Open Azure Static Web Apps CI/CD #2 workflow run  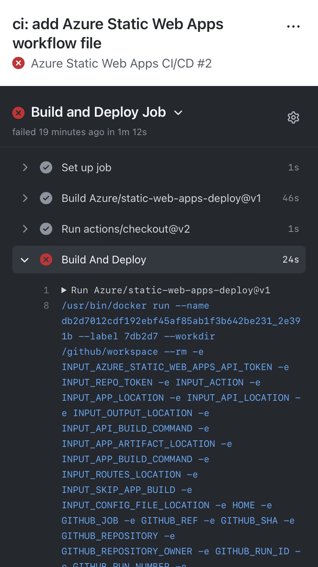(121, 63)
